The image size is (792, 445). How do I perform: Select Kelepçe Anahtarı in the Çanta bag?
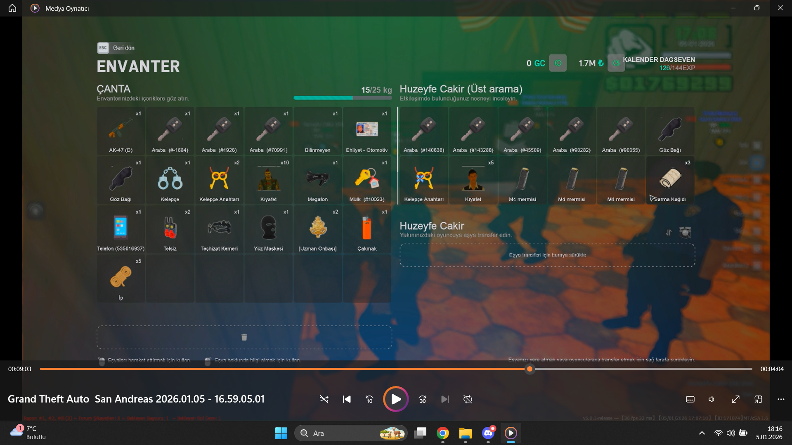(219, 180)
